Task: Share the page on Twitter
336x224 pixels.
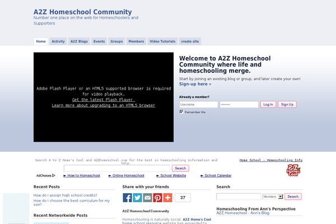Action: click(137, 198)
